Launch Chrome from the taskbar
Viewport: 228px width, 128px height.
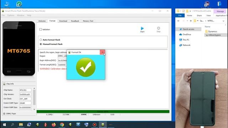(x=62, y=124)
